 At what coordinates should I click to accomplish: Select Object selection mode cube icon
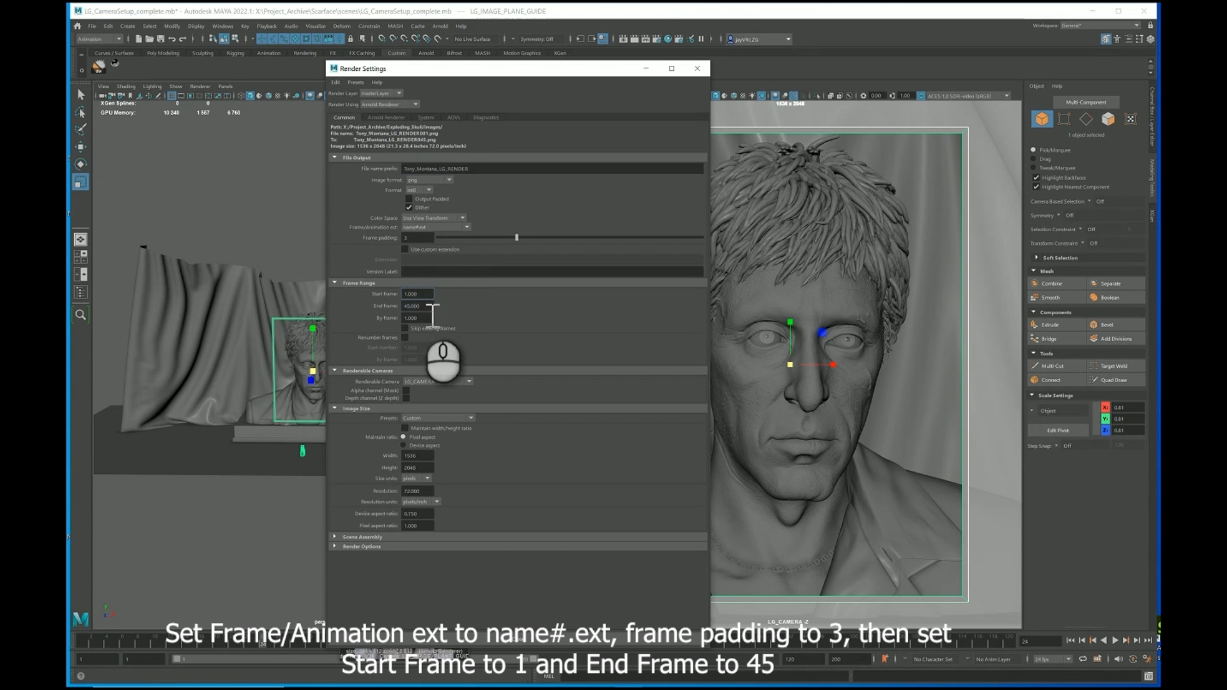click(x=1042, y=119)
